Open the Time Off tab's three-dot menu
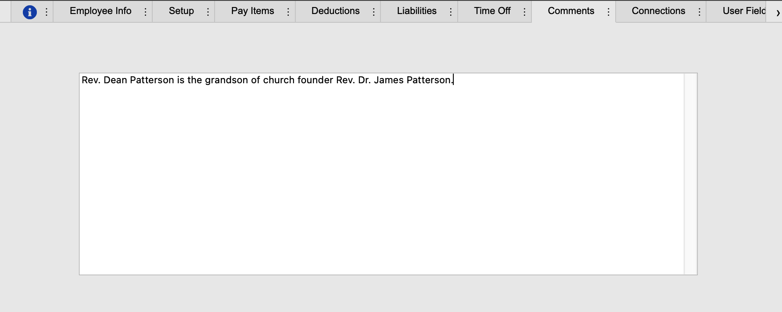The image size is (782, 312). (x=524, y=12)
